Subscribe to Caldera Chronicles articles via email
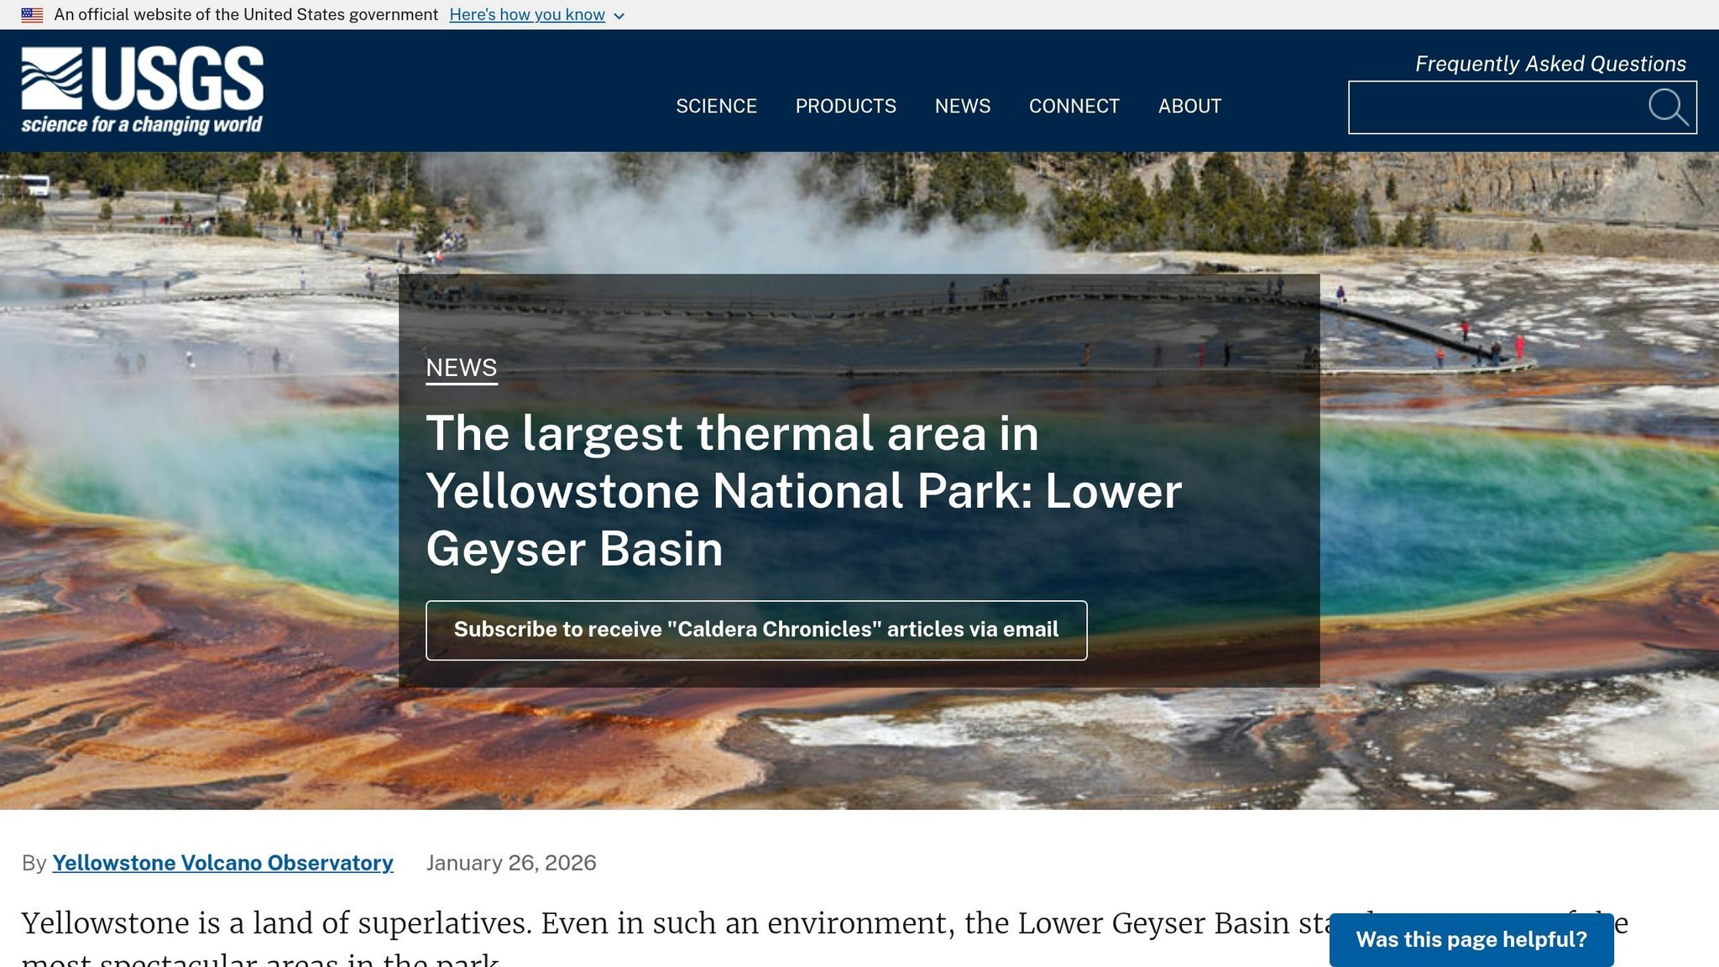 (x=756, y=630)
